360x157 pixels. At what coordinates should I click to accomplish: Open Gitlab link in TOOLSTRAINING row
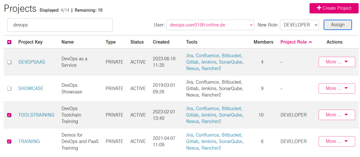pos(192,115)
